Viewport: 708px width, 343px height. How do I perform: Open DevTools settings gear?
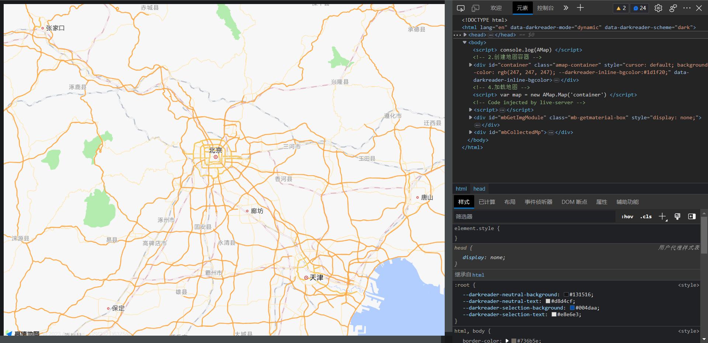click(x=658, y=8)
